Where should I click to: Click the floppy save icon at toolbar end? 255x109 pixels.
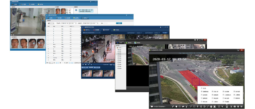(x=242, y=106)
